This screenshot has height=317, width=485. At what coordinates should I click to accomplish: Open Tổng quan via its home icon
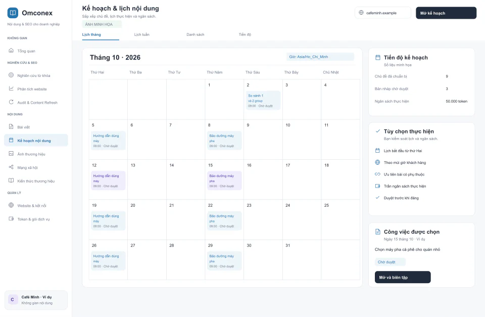pos(11,51)
